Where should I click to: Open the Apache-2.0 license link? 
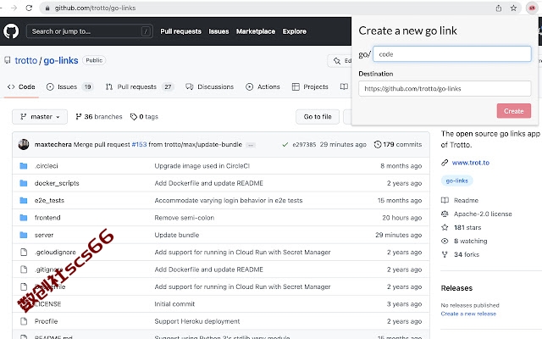click(x=483, y=214)
